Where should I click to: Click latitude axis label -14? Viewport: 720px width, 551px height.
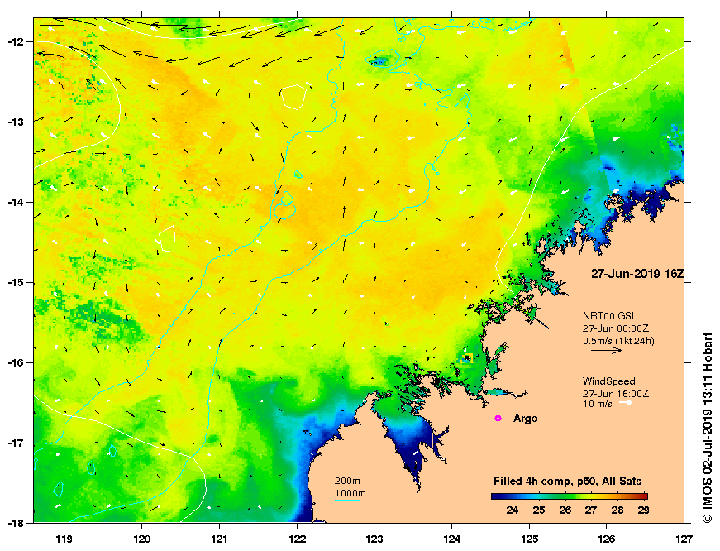click(x=14, y=202)
